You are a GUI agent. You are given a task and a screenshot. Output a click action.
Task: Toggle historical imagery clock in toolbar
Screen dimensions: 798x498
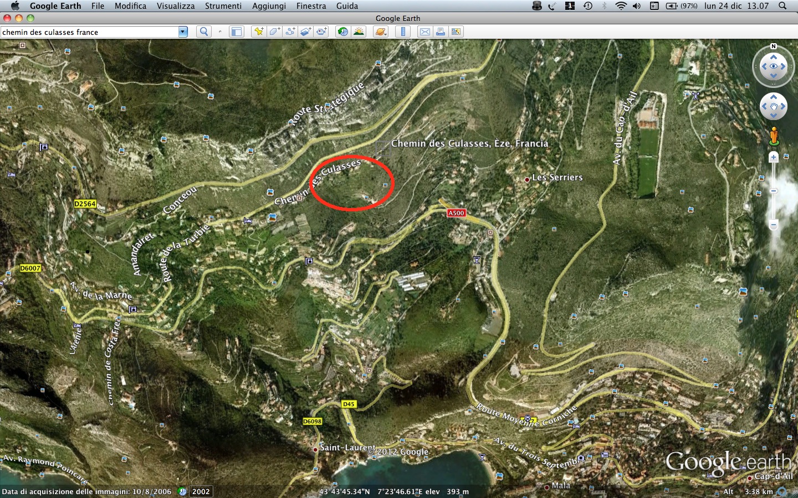[343, 32]
